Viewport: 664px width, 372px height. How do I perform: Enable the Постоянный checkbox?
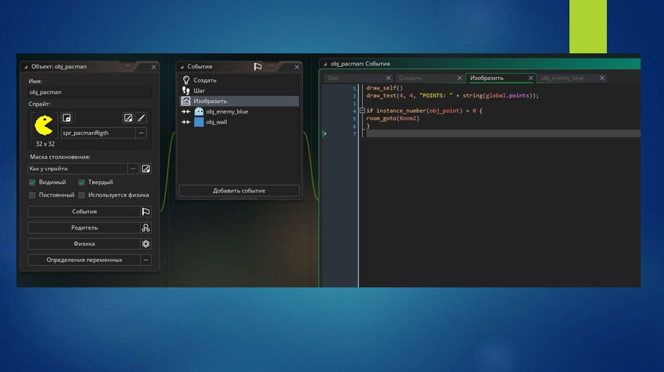32,195
